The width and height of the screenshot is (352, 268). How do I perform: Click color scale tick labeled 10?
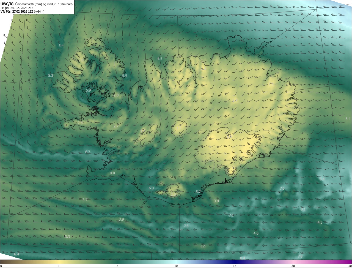click(x=176, y=266)
